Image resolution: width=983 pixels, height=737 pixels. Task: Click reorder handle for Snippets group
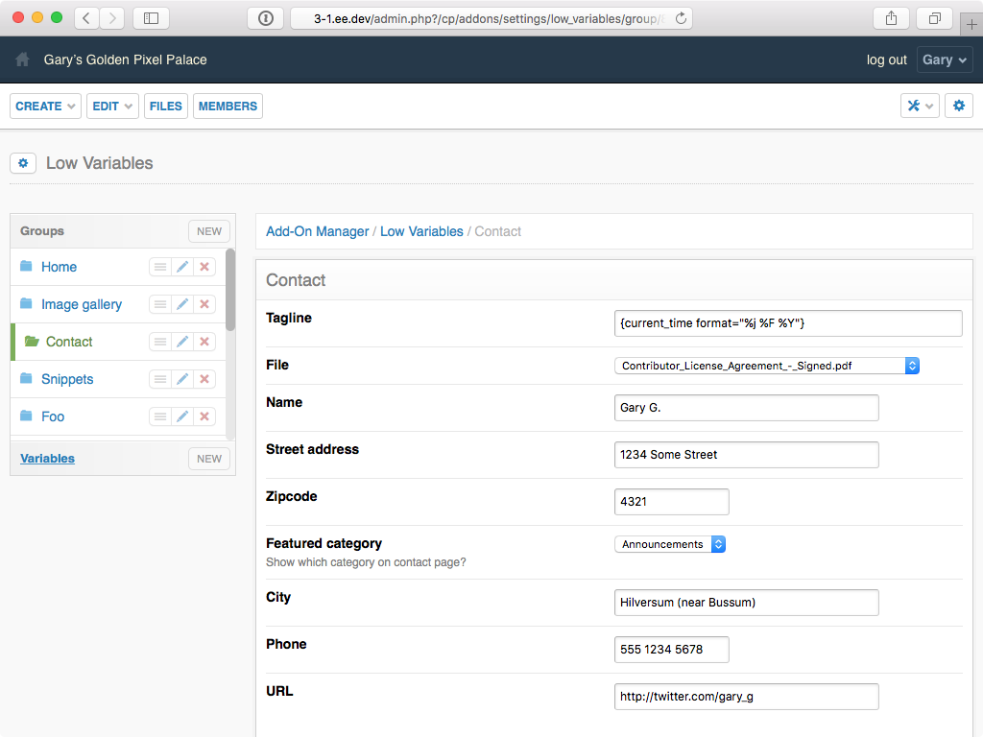160,379
